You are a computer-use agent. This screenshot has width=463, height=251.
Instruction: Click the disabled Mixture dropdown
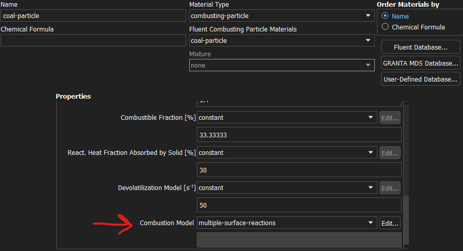coord(281,66)
